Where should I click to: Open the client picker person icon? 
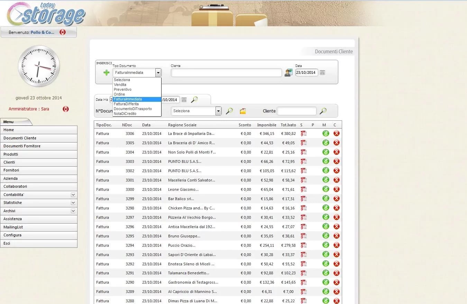coord(289,72)
